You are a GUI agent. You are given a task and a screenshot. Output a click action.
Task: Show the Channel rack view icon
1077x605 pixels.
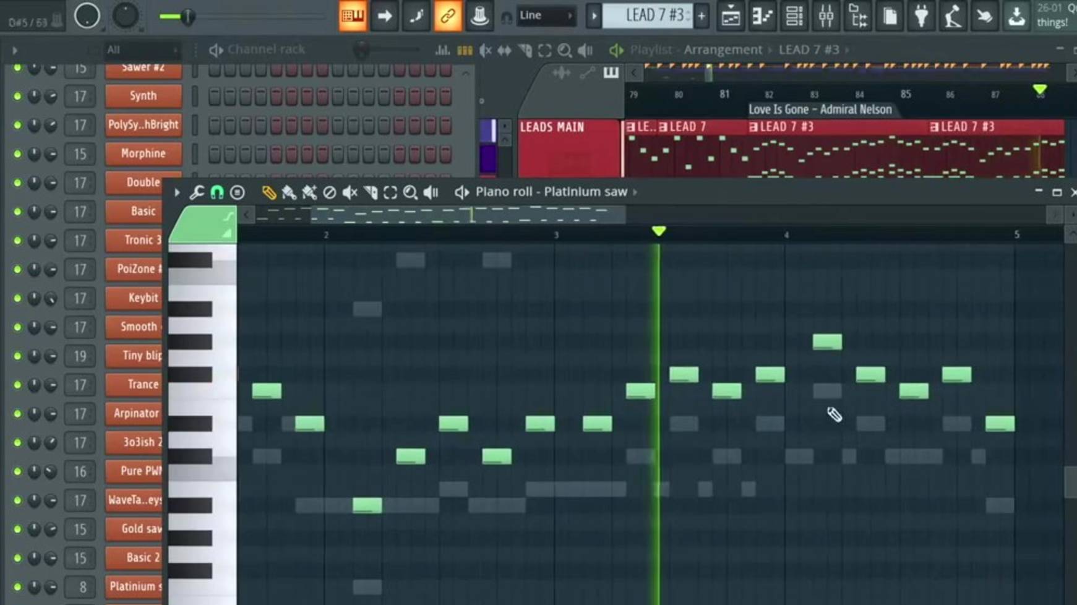tap(794, 16)
